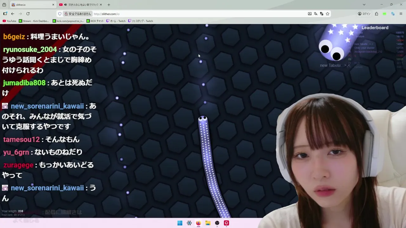
Task: Click the Your rank 99 of 273 text
Action: pos(13,215)
